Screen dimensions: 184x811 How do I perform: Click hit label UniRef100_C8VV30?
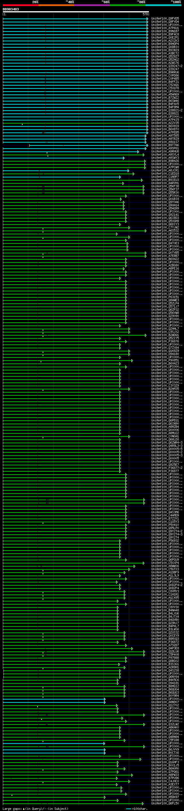165,607
